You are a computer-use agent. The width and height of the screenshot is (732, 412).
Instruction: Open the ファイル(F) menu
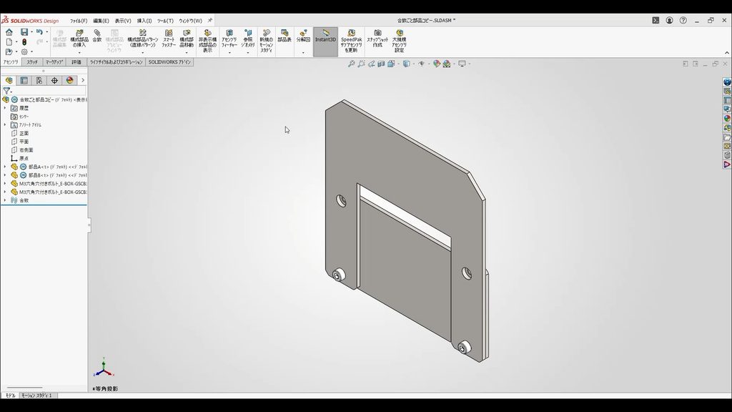click(79, 21)
